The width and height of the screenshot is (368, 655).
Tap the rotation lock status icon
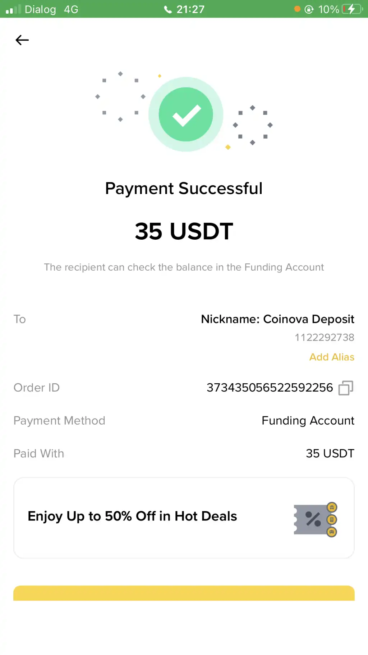309,9
